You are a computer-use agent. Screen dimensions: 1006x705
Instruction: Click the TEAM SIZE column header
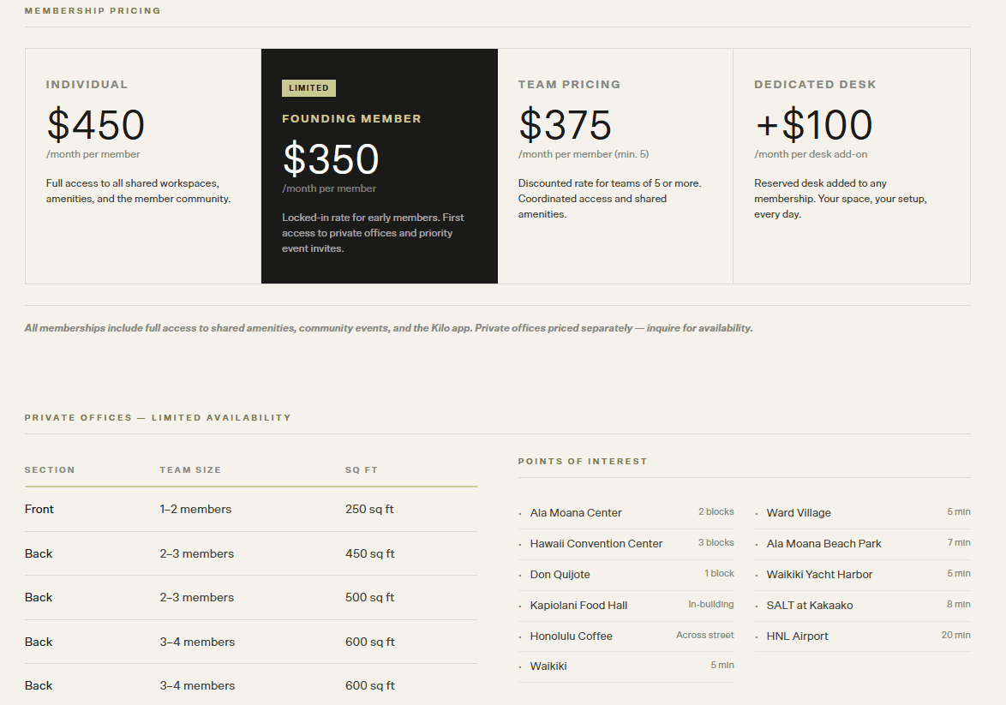190,470
